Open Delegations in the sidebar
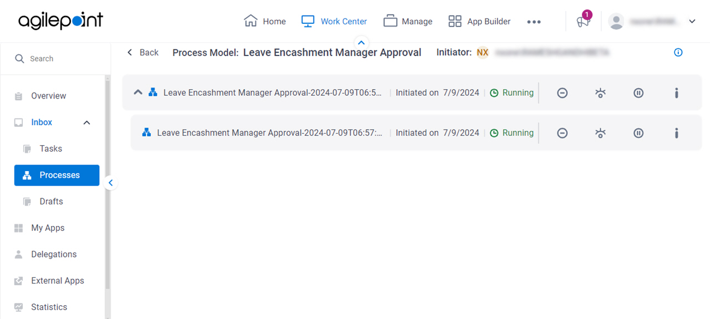710x319 pixels. click(x=54, y=254)
